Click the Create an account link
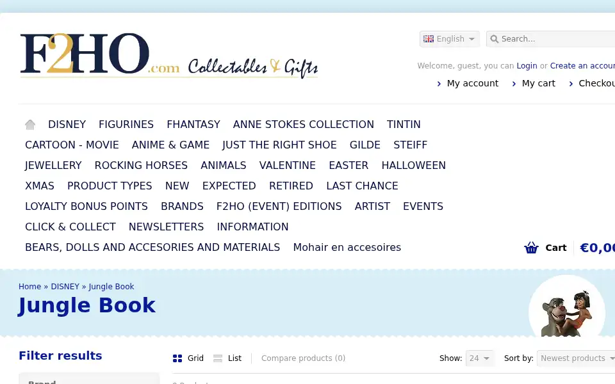The height and width of the screenshot is (384, 615). pyautogui.click(x=582, y=66)
